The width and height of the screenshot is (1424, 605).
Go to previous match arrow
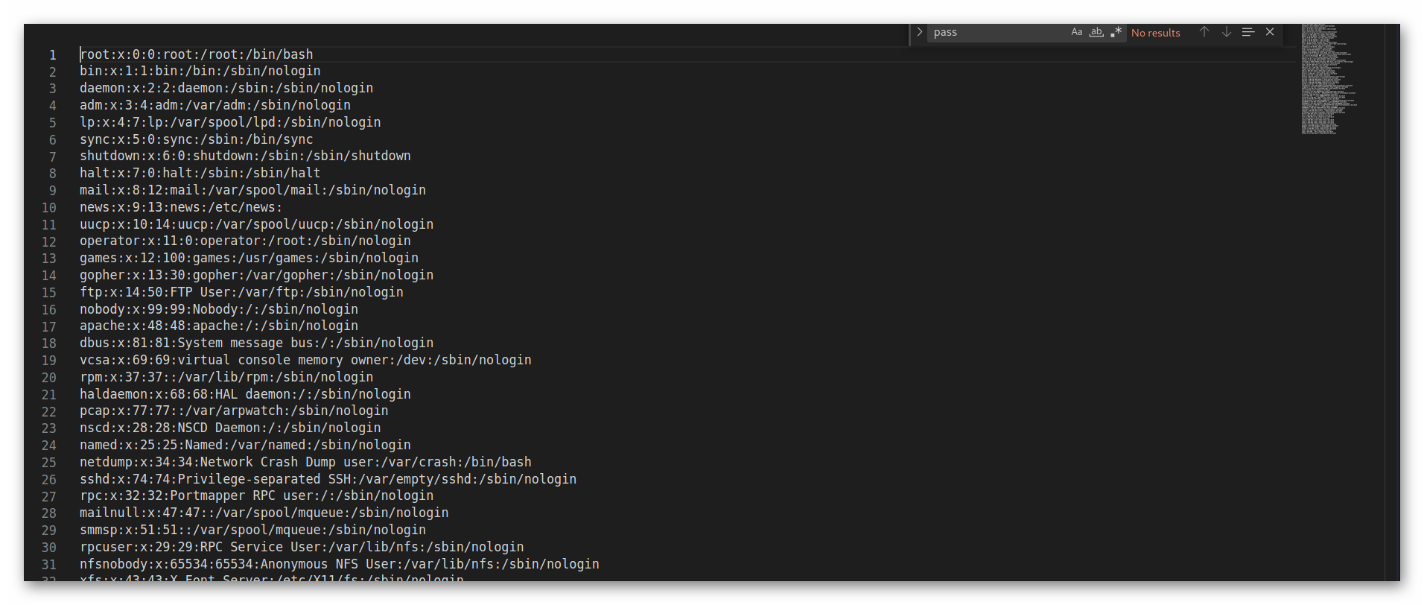click(1204, 32)
